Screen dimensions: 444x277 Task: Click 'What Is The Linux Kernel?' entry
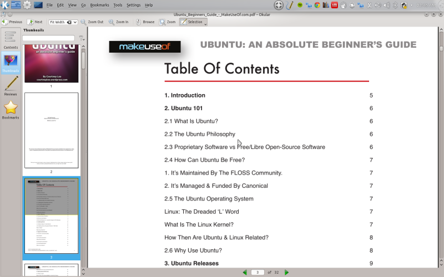(x=199, y=224)
